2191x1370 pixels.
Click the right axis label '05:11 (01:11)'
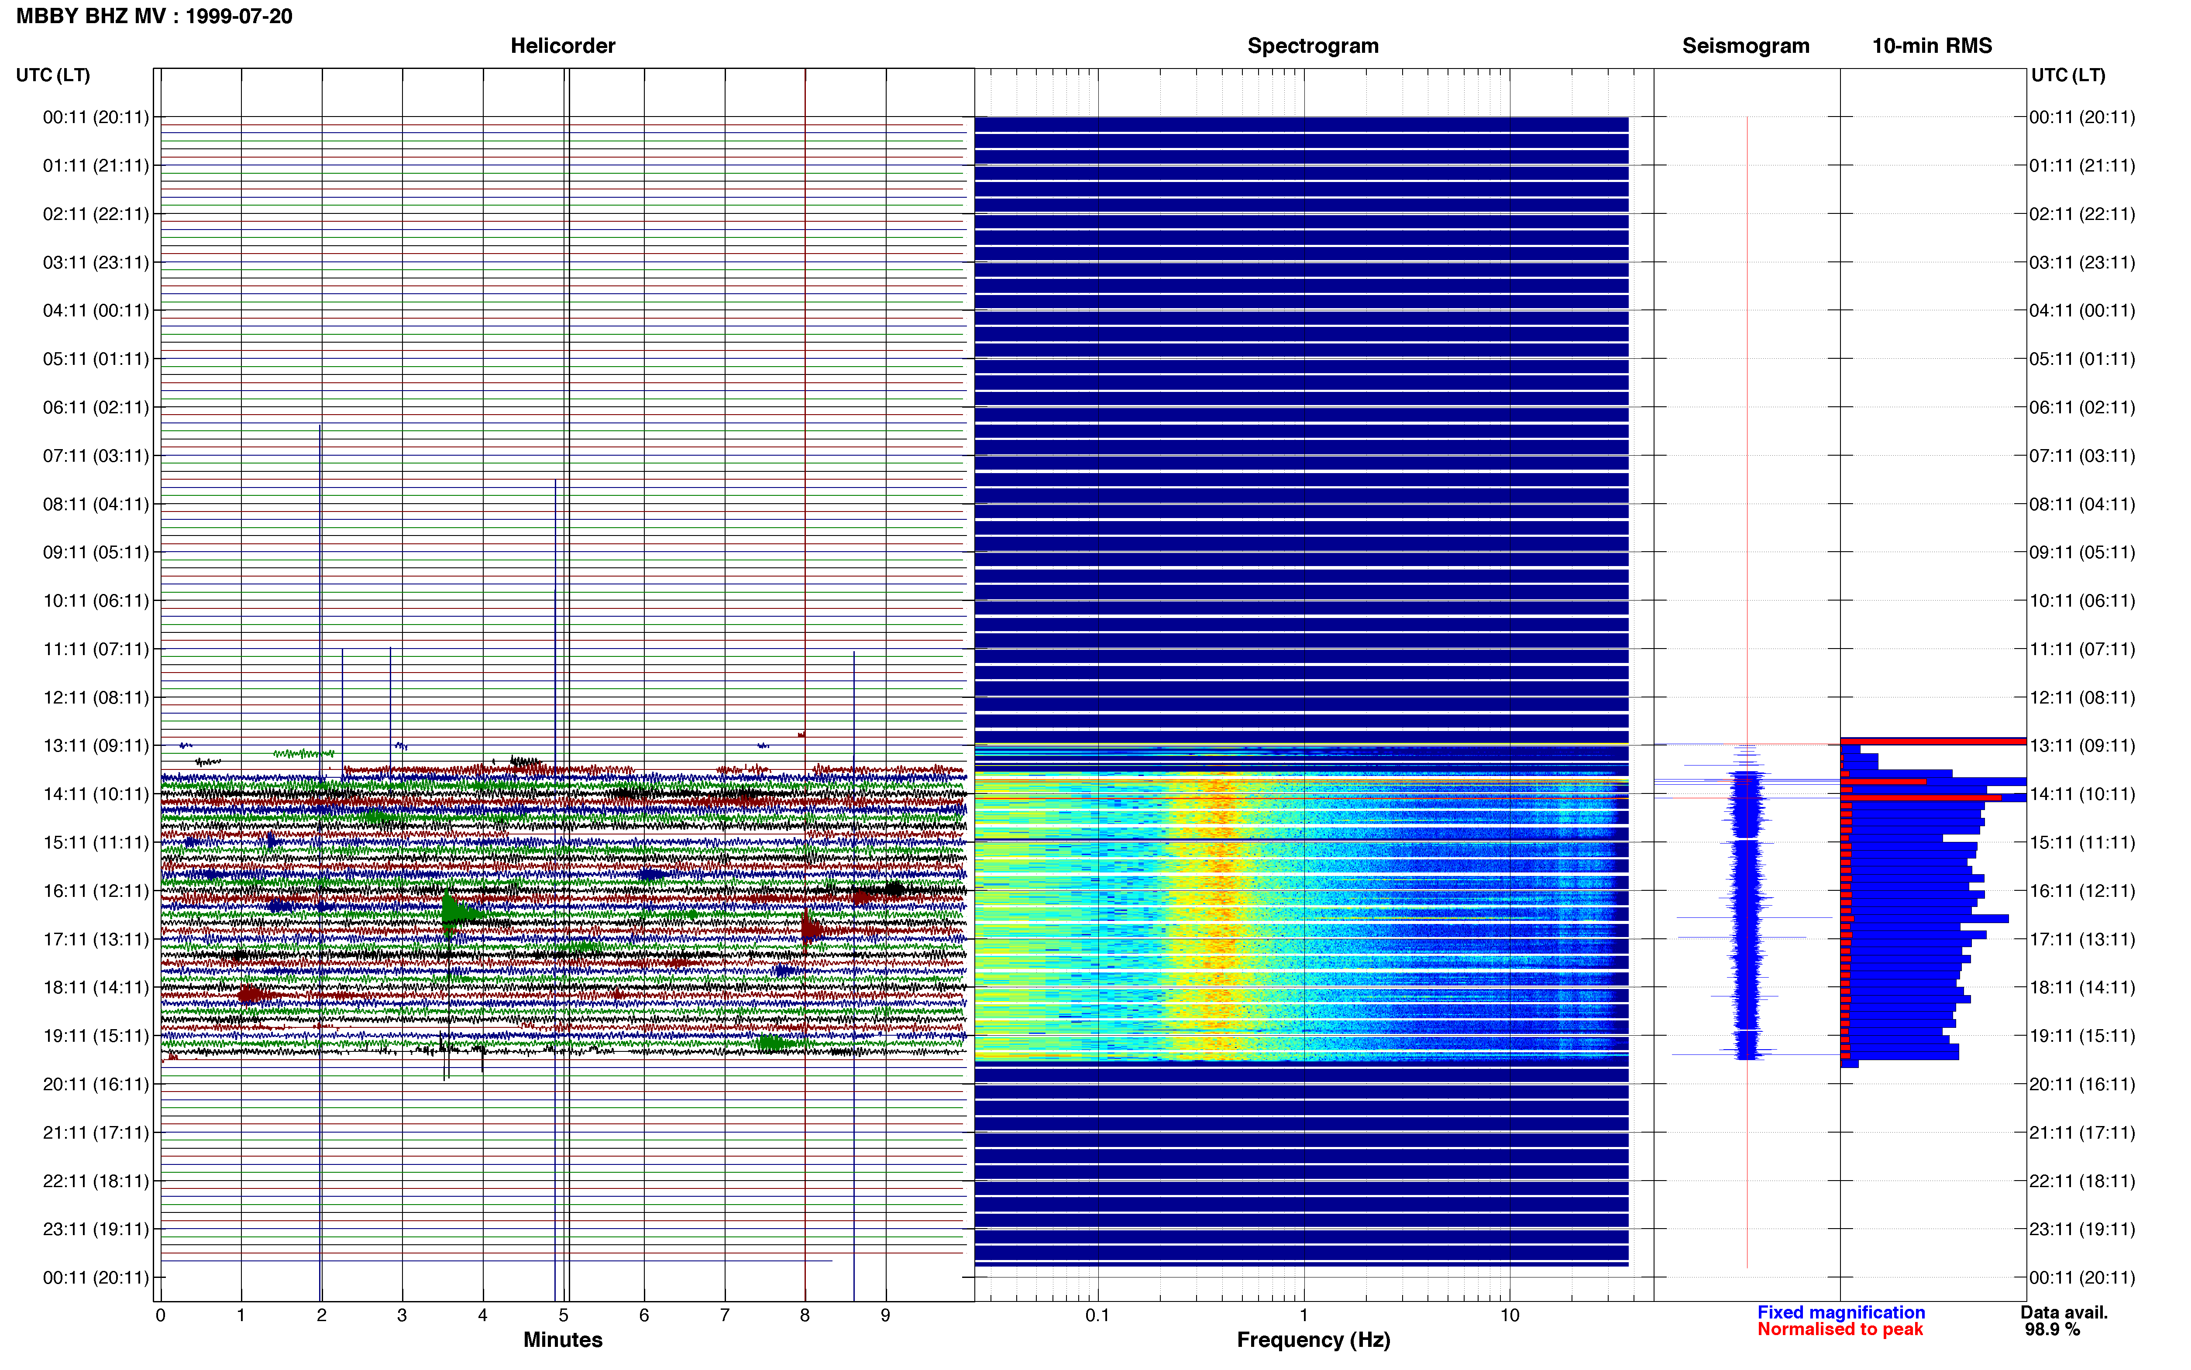click(x=2082, y=359)
